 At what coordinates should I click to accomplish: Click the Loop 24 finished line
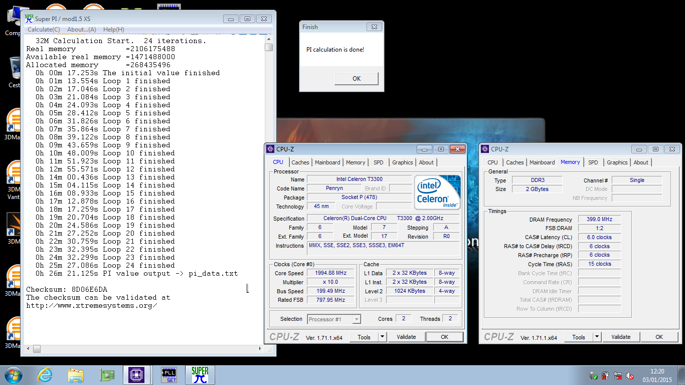(x=105, y=265)
